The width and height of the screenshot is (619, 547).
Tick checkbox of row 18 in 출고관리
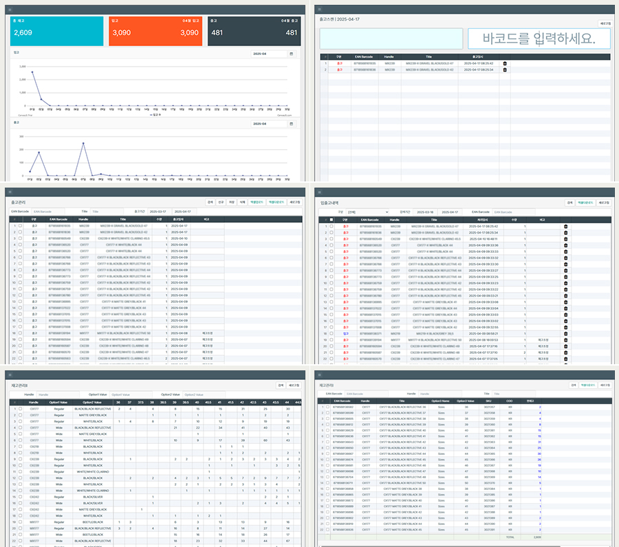(x=20, y=333)
